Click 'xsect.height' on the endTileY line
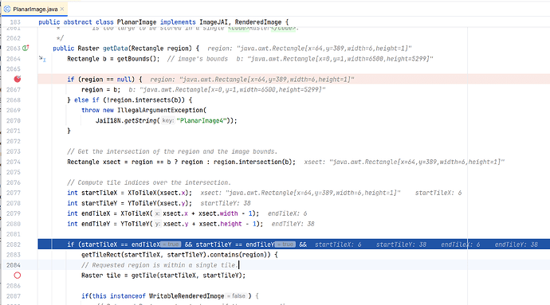550x305 pixels. pos(220,224)
